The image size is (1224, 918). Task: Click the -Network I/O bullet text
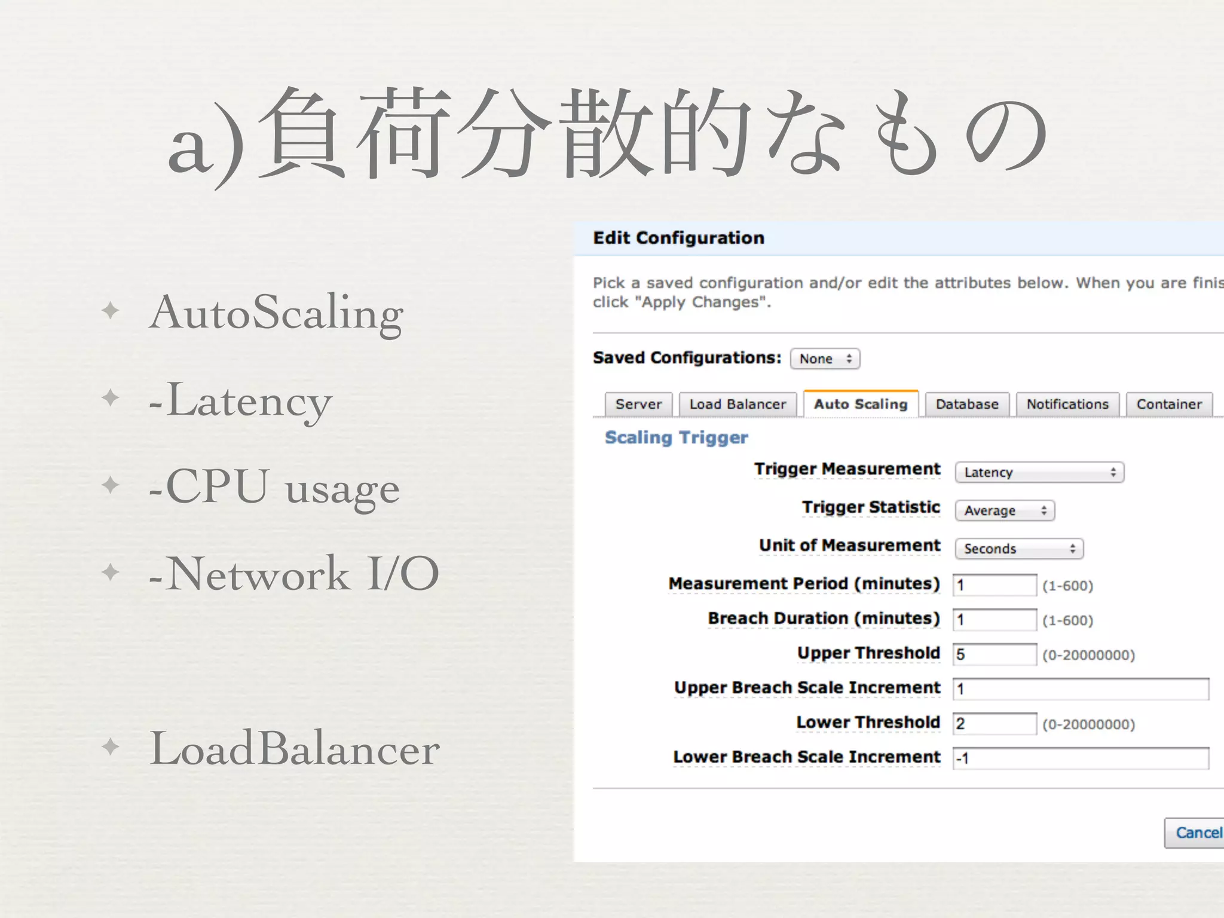[293, 574]
